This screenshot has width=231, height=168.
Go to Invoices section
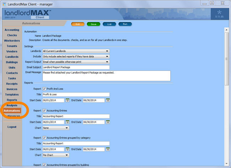click(x=12, y=89)
